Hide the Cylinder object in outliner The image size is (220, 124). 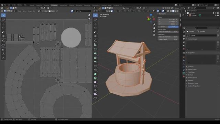[x=216, y=15]
